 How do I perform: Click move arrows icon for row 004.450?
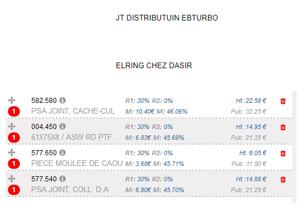pyautogui.click(x=11, y=126)
